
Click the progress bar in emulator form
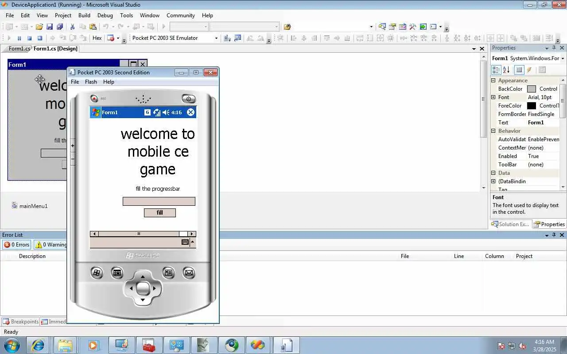tap(159, 201)
